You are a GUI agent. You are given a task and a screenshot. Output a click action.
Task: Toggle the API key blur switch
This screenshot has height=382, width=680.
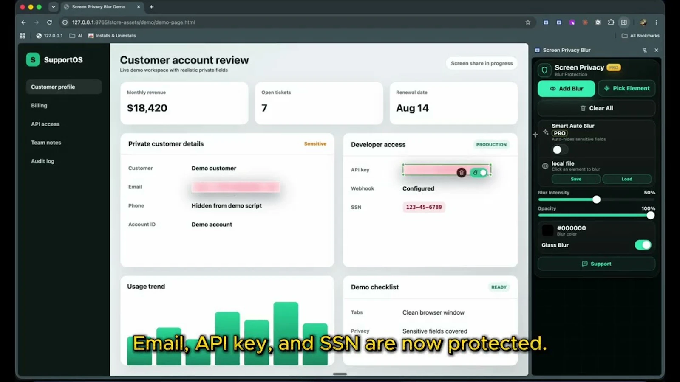coord(479,173)
